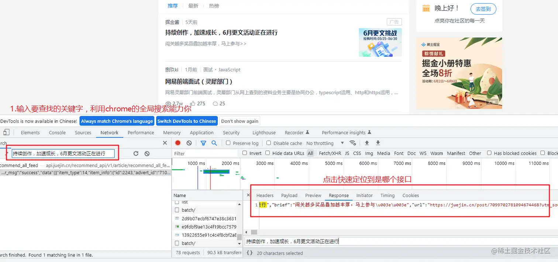
Task: Open network search with magnifier icon
Action: [x=214, y=143]
